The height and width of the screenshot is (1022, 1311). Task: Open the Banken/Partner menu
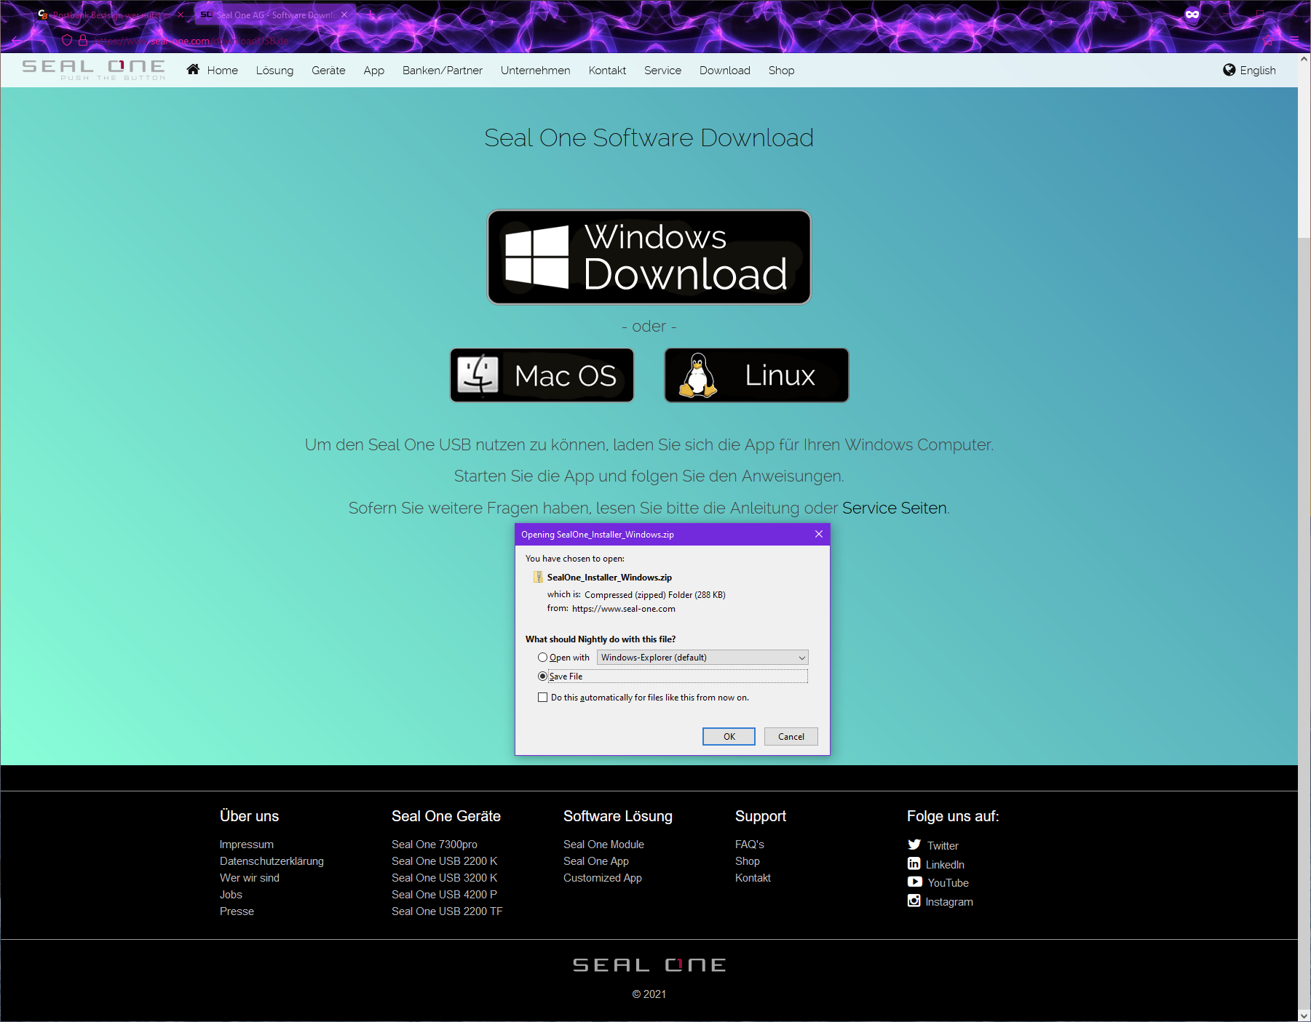click(443, 71)
